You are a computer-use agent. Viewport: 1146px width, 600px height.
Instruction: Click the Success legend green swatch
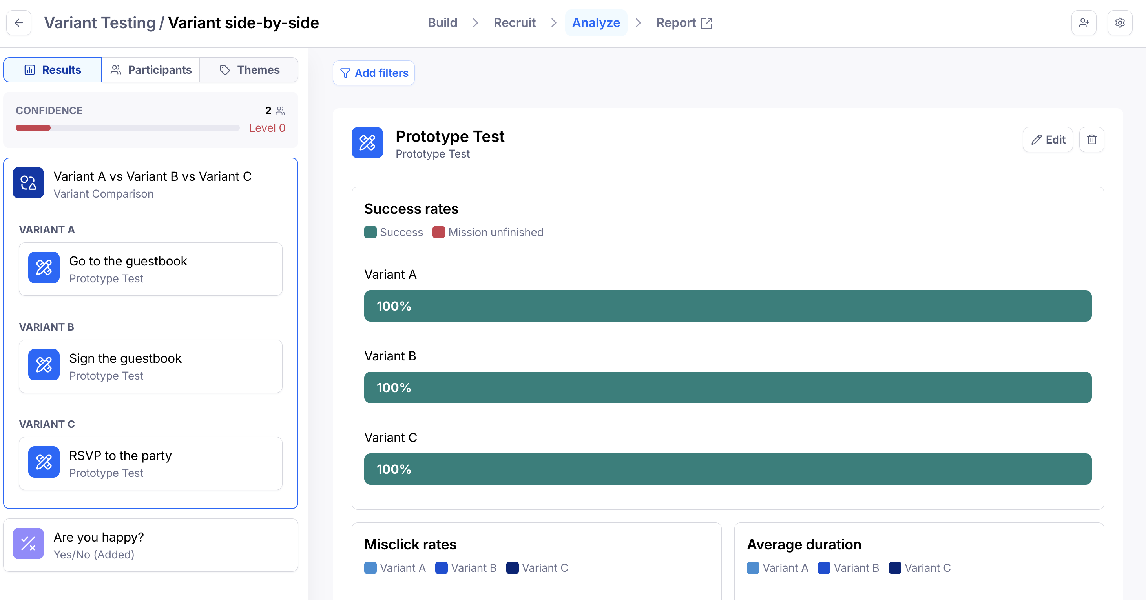point(370,232)
